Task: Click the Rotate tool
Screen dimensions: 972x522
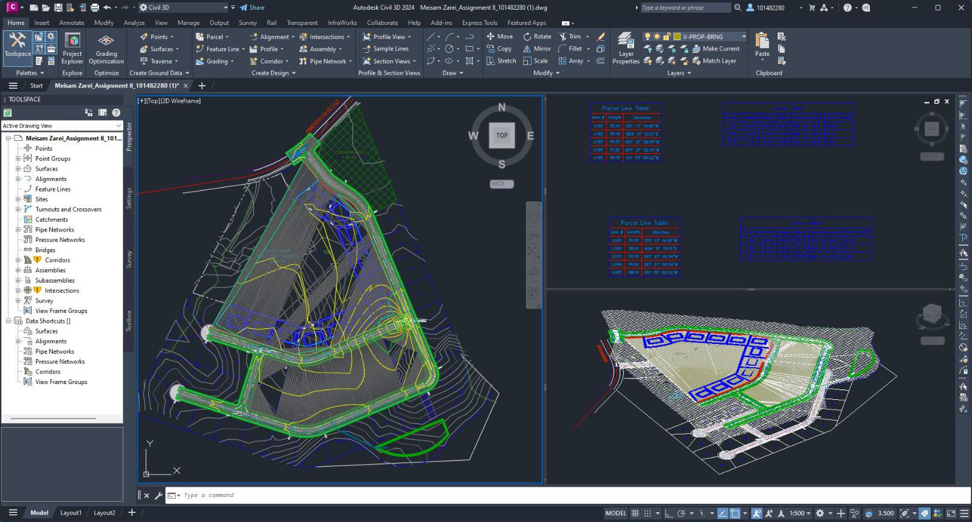Action: point(537,36)
